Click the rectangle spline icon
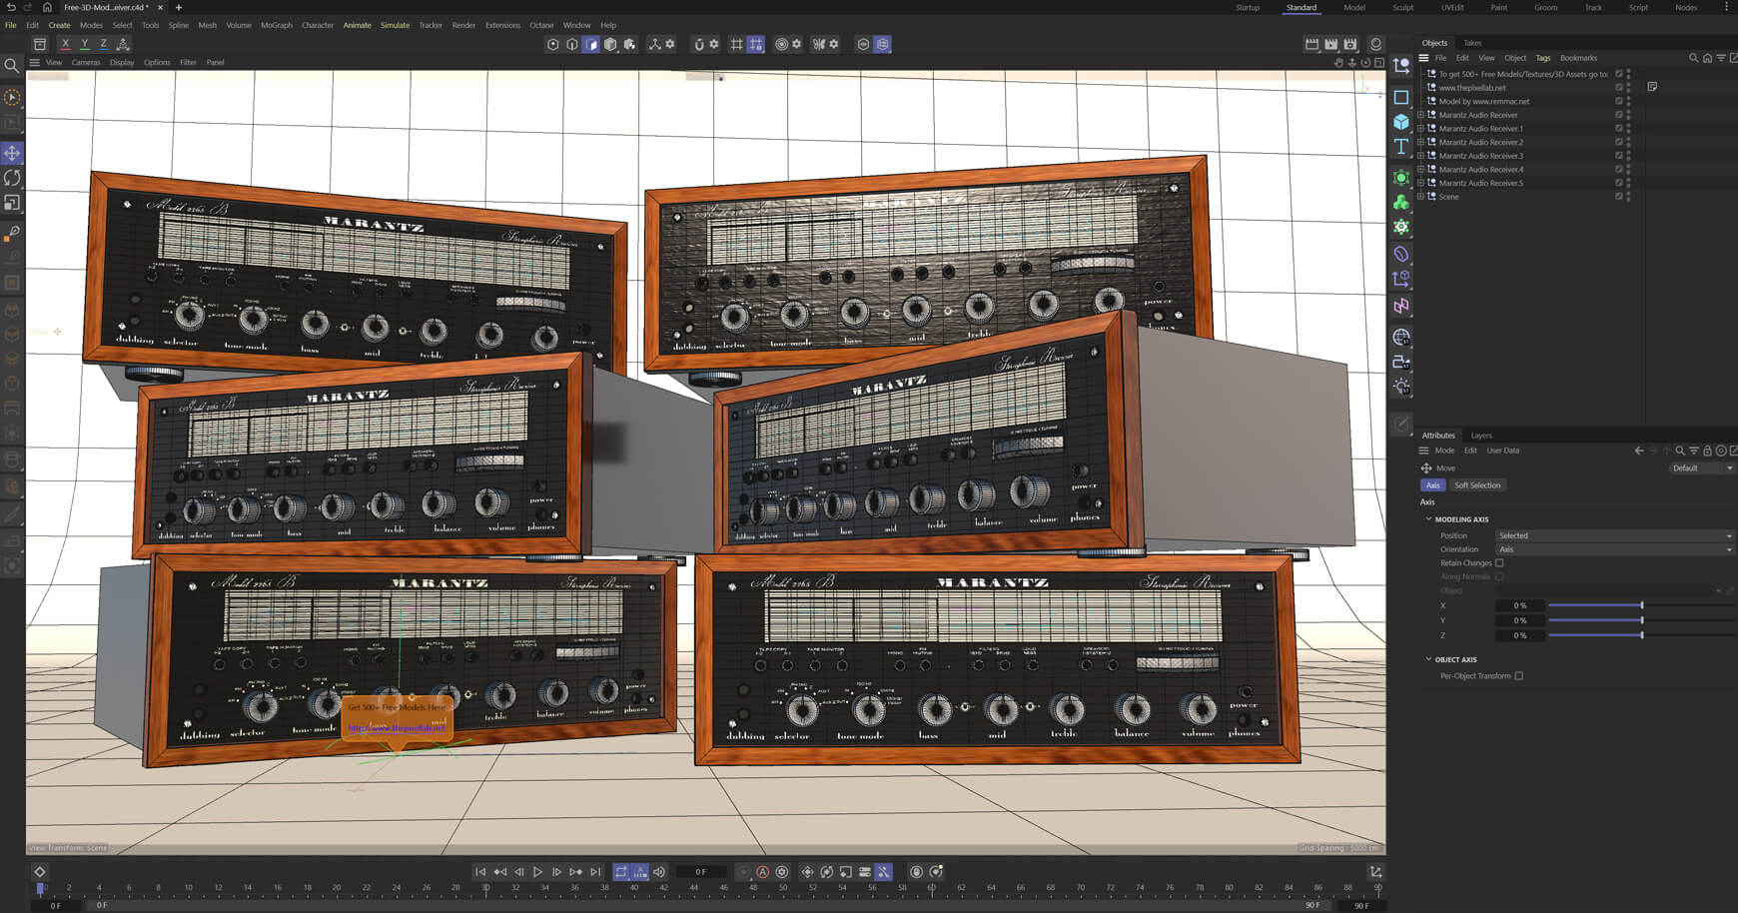 1401,97
